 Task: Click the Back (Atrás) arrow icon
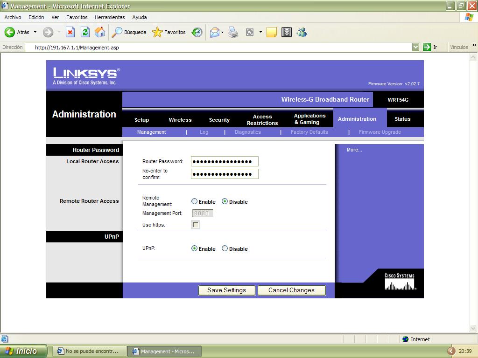(10, 32)
